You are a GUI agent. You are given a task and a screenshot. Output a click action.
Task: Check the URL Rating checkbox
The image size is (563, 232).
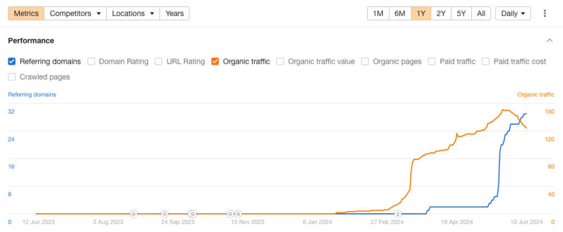158,62
